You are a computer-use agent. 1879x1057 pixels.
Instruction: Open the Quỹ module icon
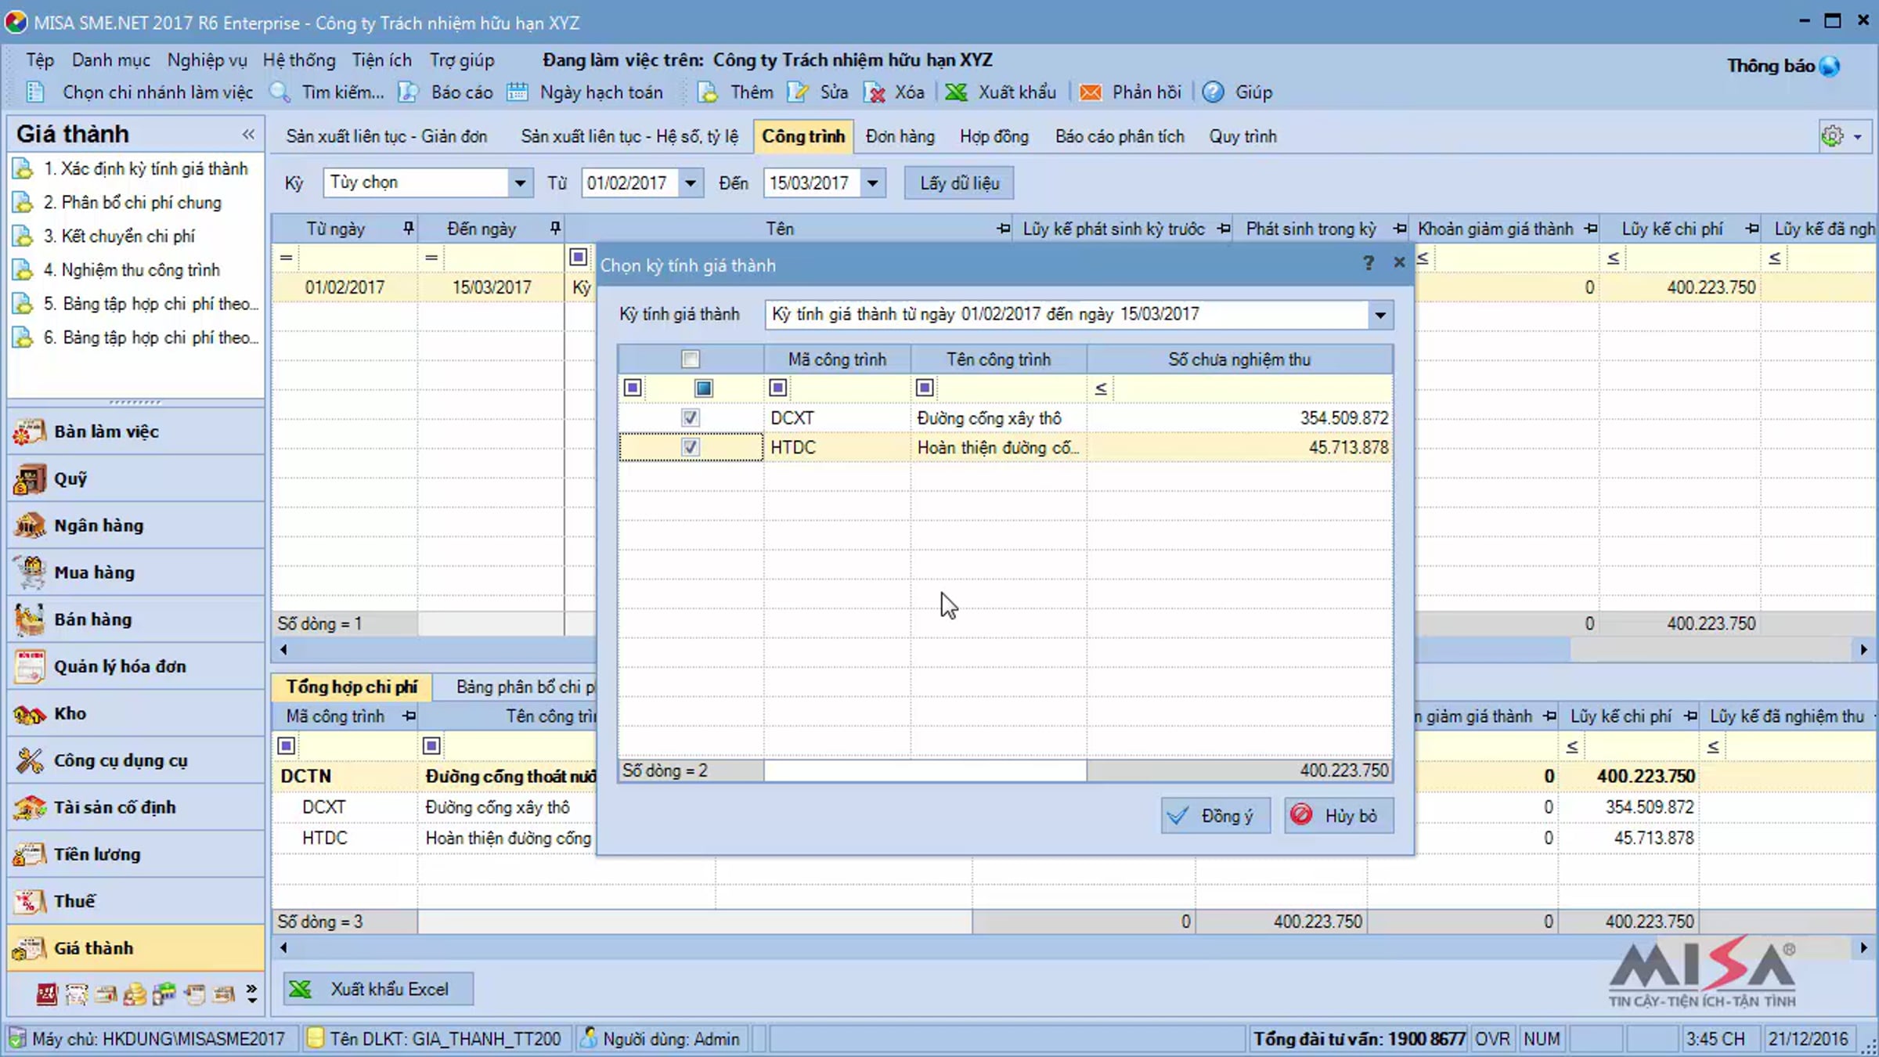[30, 478]
